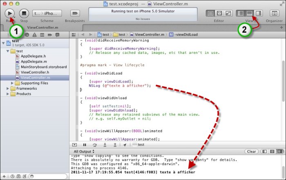286x180 pixels.
Task: Expand the Supporting Files folder
Action: (x=12, y=83)
